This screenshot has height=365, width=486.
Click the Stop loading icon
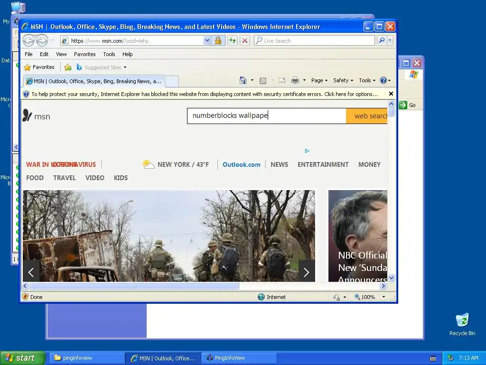(245, 41)
